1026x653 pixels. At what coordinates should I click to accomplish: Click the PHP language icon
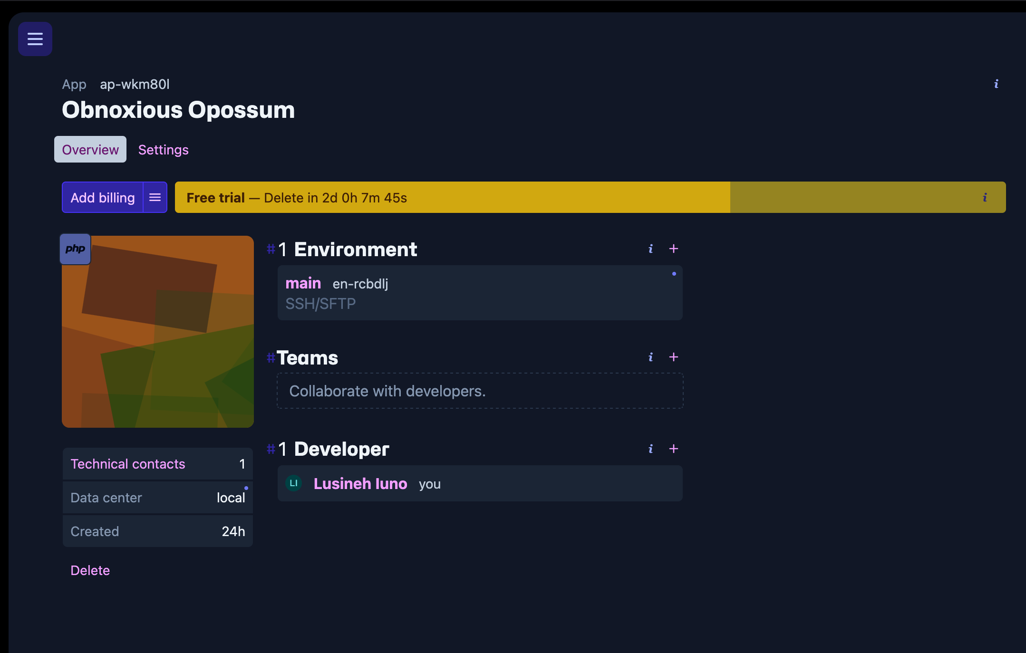click(75, 249)
